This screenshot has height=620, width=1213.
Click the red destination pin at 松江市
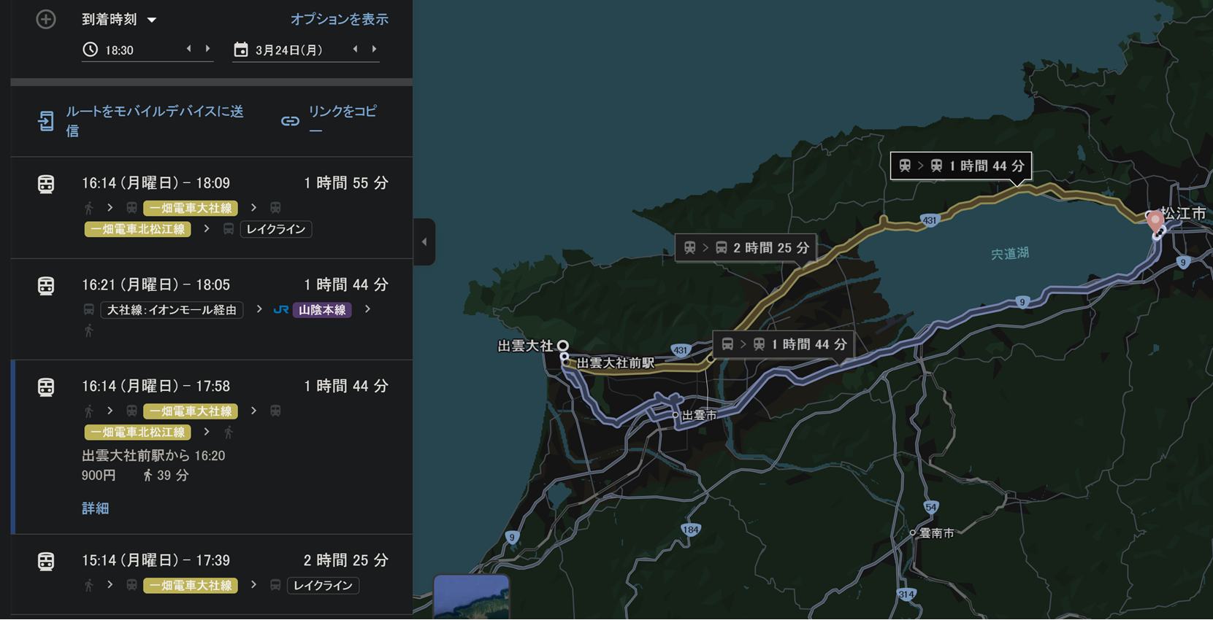pyautogui.click(x=1155, y=222)
